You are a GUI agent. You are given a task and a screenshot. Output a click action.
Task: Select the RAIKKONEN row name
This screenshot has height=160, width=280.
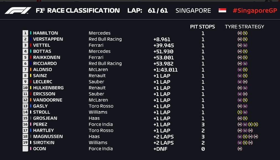click(47, 57)
